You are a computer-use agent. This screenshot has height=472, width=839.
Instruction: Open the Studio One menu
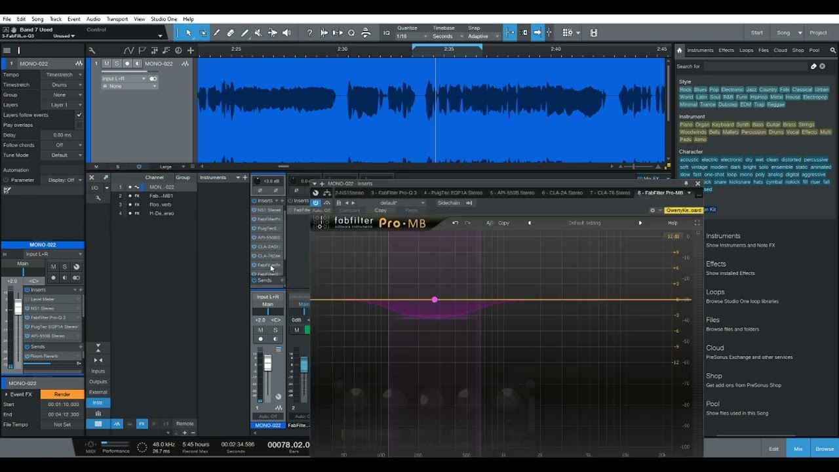click(x=164, y=19)
